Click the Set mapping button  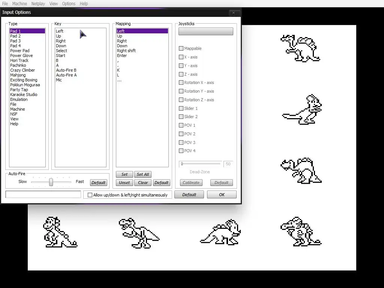pyautogui.click(x=124, y=174)
